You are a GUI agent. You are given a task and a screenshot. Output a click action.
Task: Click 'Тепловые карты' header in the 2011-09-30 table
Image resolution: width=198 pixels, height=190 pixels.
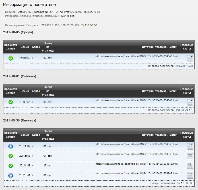point(187,135)
